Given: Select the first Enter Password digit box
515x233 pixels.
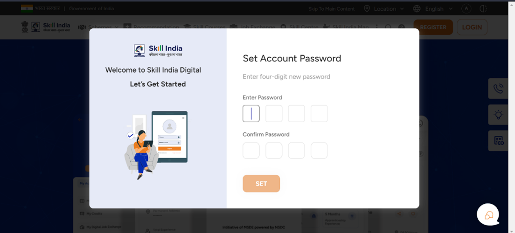Looking at the screenshot, I should pyautogui.click(x=251, y=113).
